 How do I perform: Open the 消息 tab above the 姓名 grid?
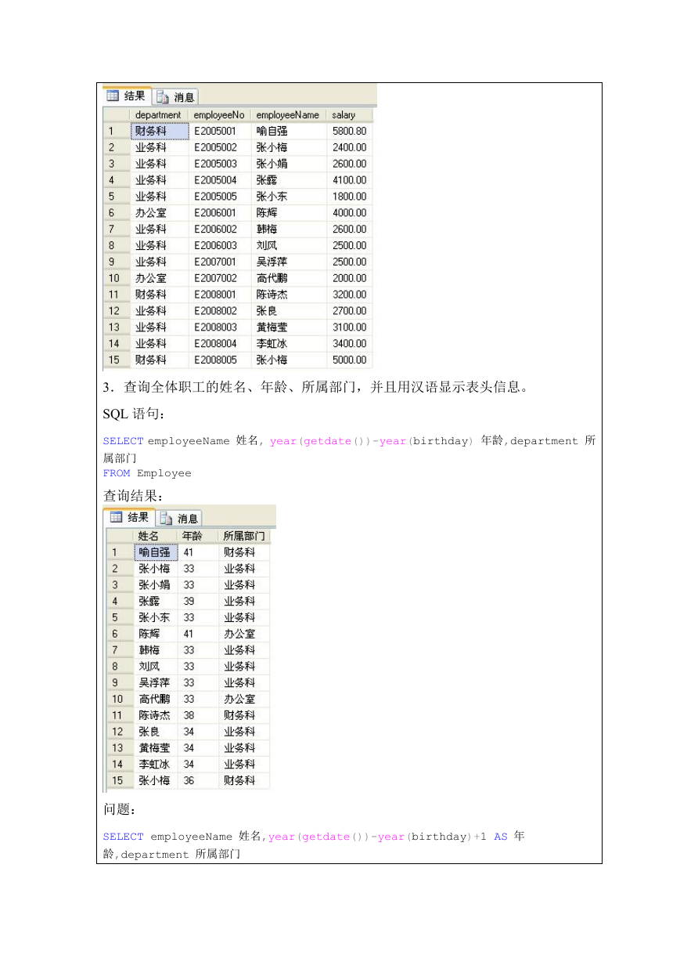click(x=179, y=518)
